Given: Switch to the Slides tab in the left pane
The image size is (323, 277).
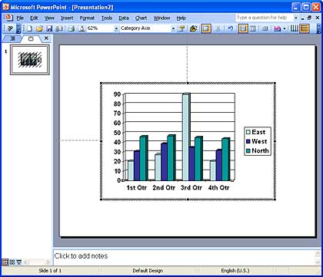Looking at the screenshot, I should [x=31, y=38].
